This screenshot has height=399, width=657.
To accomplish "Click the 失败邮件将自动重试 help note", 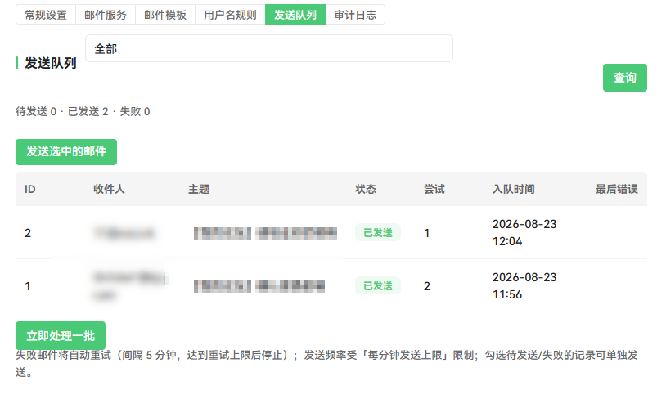I will [x=326, y=363].
